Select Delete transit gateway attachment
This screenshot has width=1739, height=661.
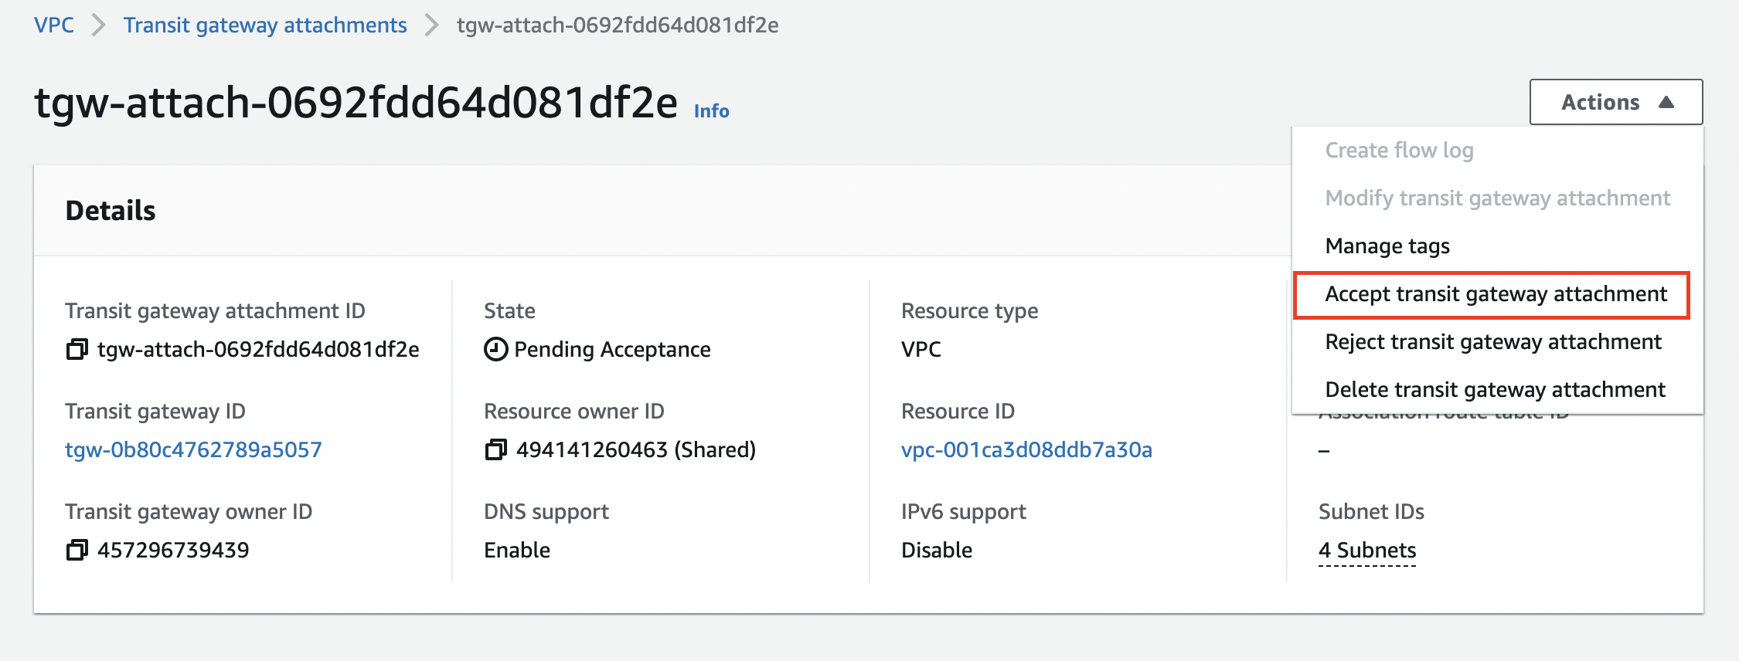click(x=1495, y=390)
